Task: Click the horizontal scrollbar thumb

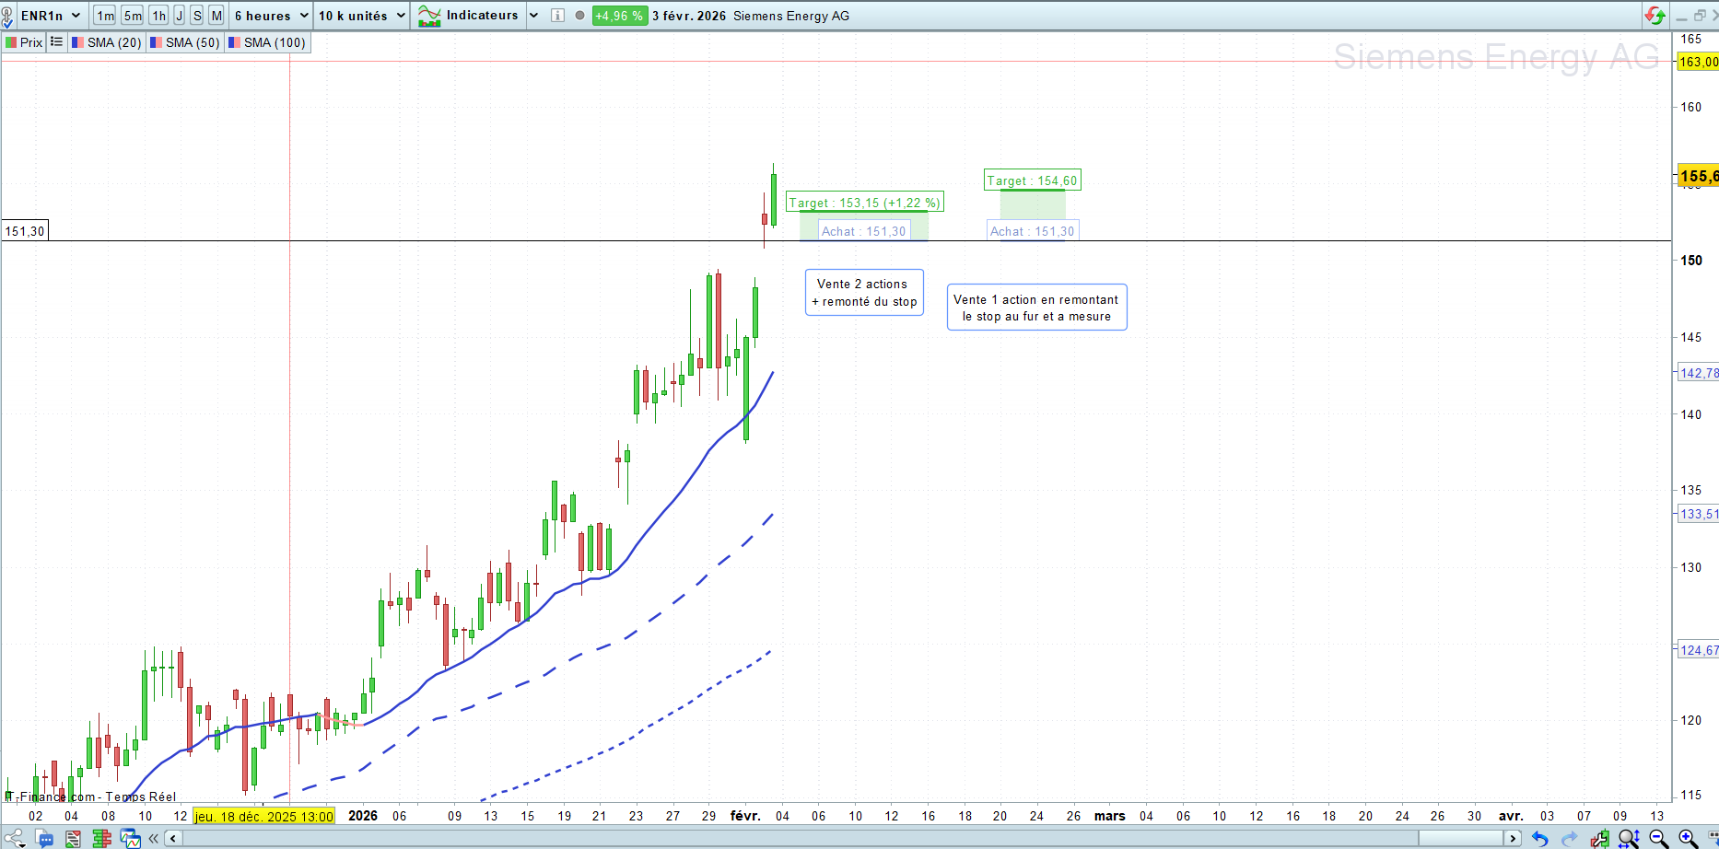Action: tap(1461, 838)
